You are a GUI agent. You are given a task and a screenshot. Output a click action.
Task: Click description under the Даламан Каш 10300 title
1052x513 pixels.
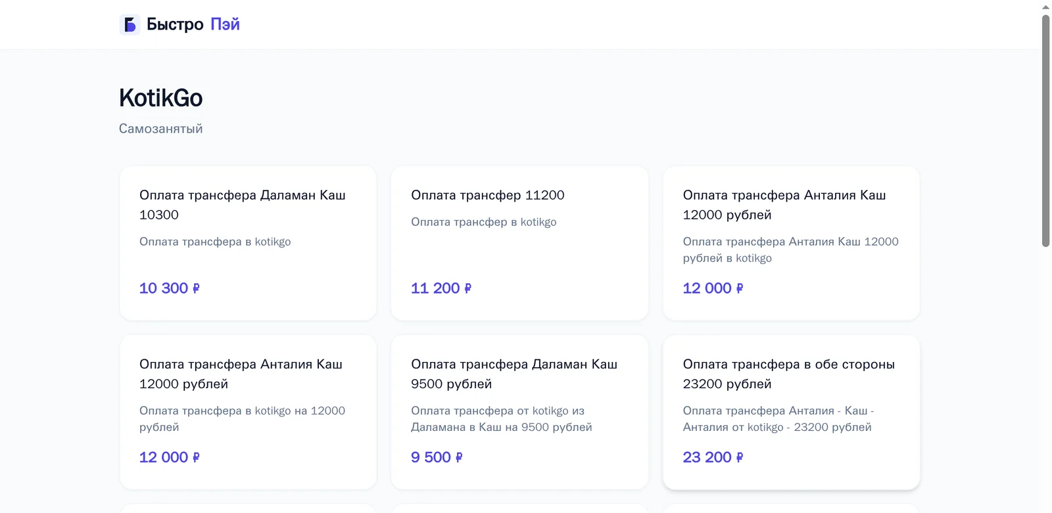click(215, 242)
